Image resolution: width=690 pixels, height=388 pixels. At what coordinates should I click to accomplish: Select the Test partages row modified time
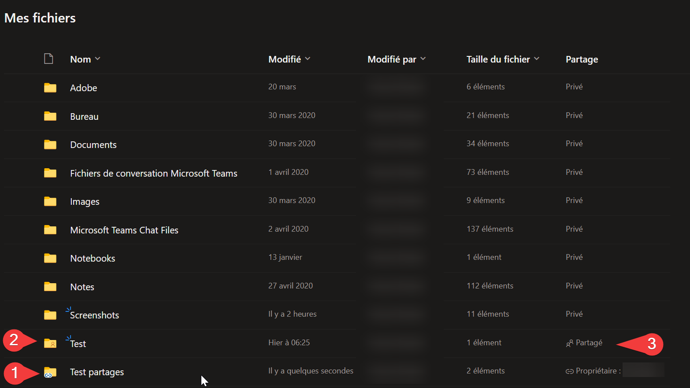tap(311, 371)
